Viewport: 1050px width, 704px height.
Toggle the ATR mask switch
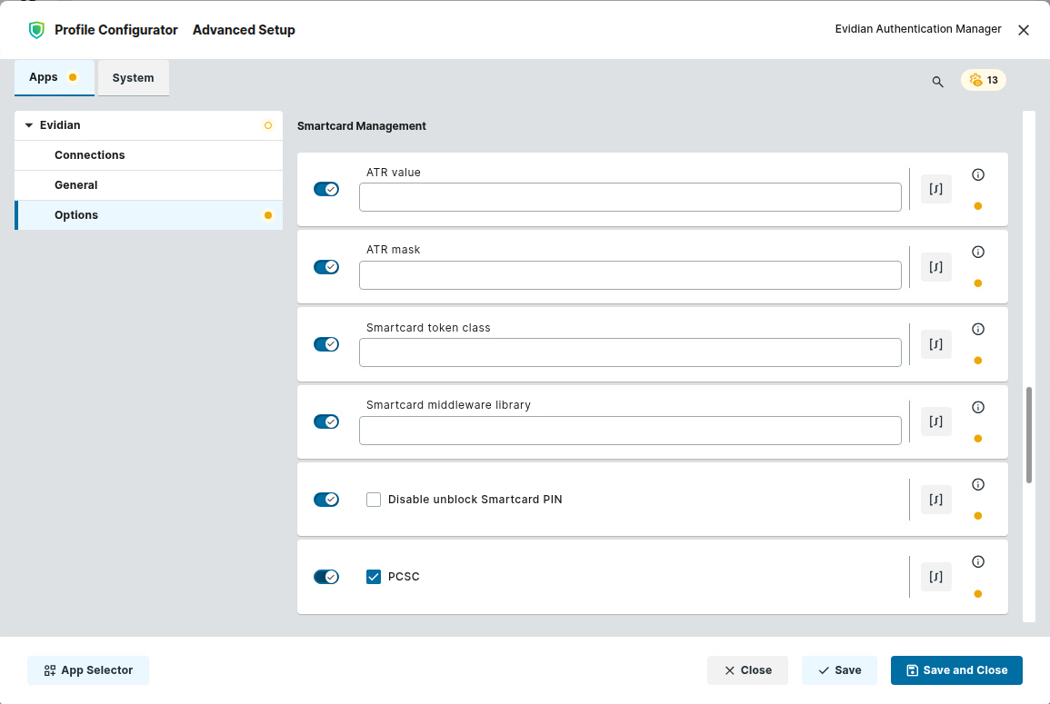click(326, 267)
